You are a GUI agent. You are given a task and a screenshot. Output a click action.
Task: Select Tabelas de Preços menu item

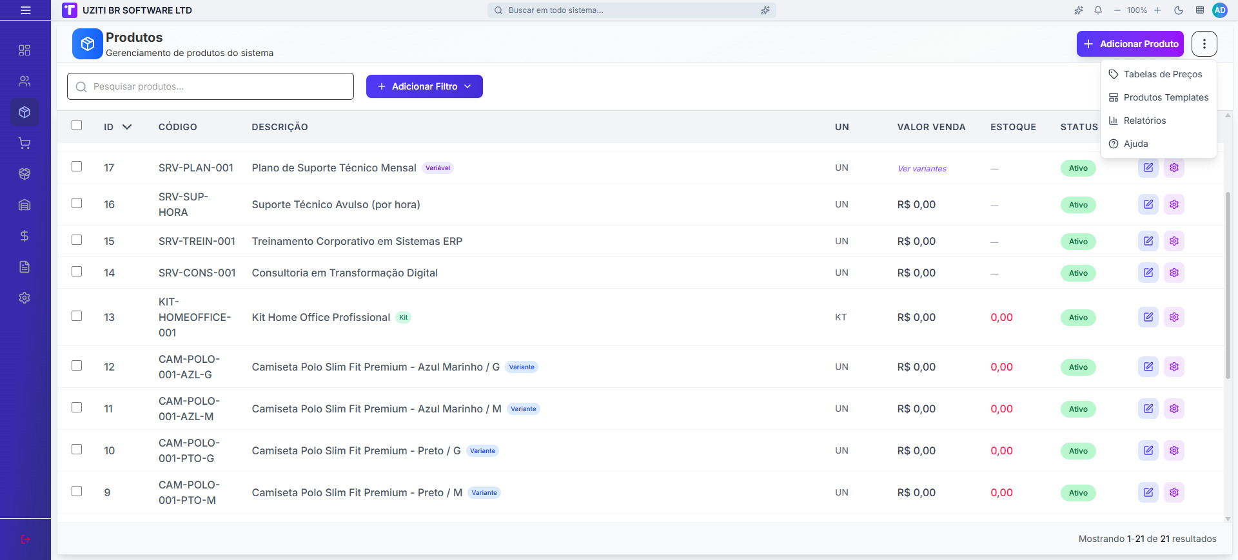pyautogui.click(x=1162, y=74)
